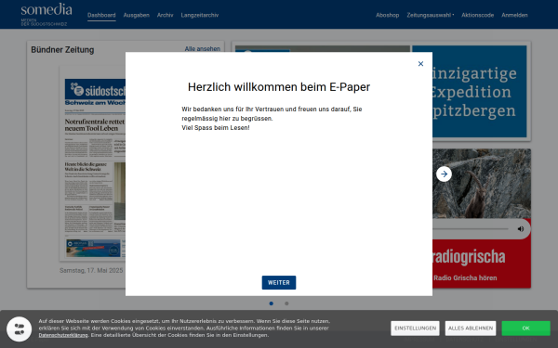
Task: Click the Bündner Zeitung heading
Action: [62, 50]
